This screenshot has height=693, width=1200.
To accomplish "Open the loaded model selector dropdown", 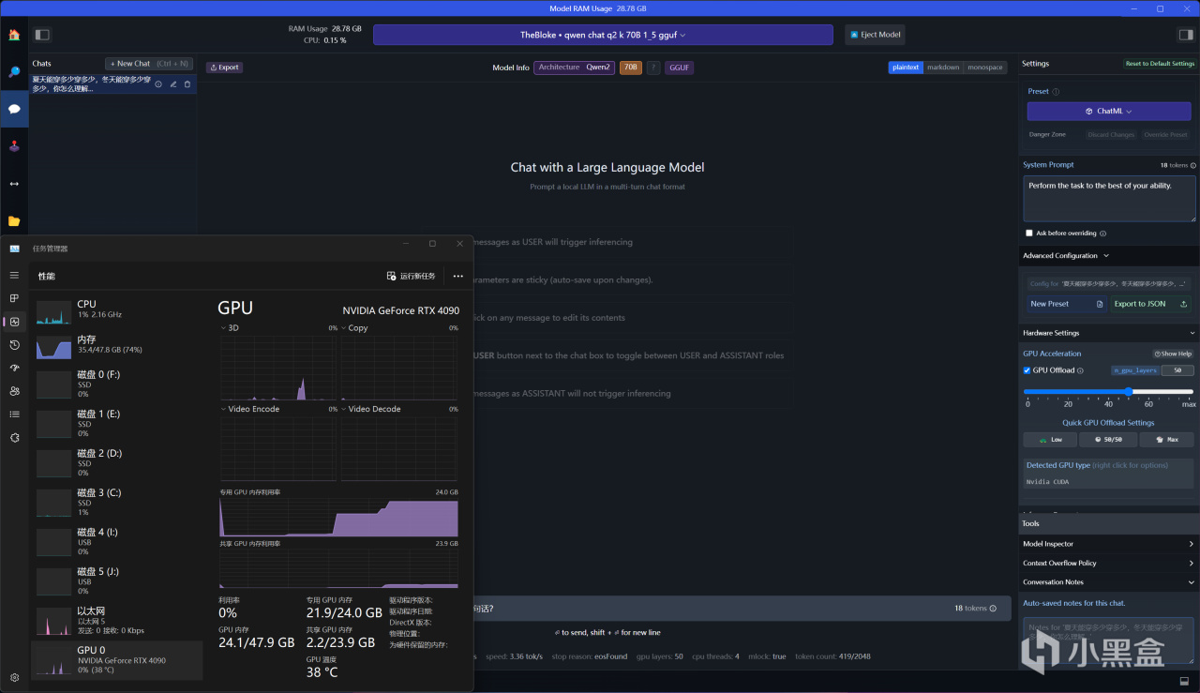I will pyautogui.click(x=603, y=35).
